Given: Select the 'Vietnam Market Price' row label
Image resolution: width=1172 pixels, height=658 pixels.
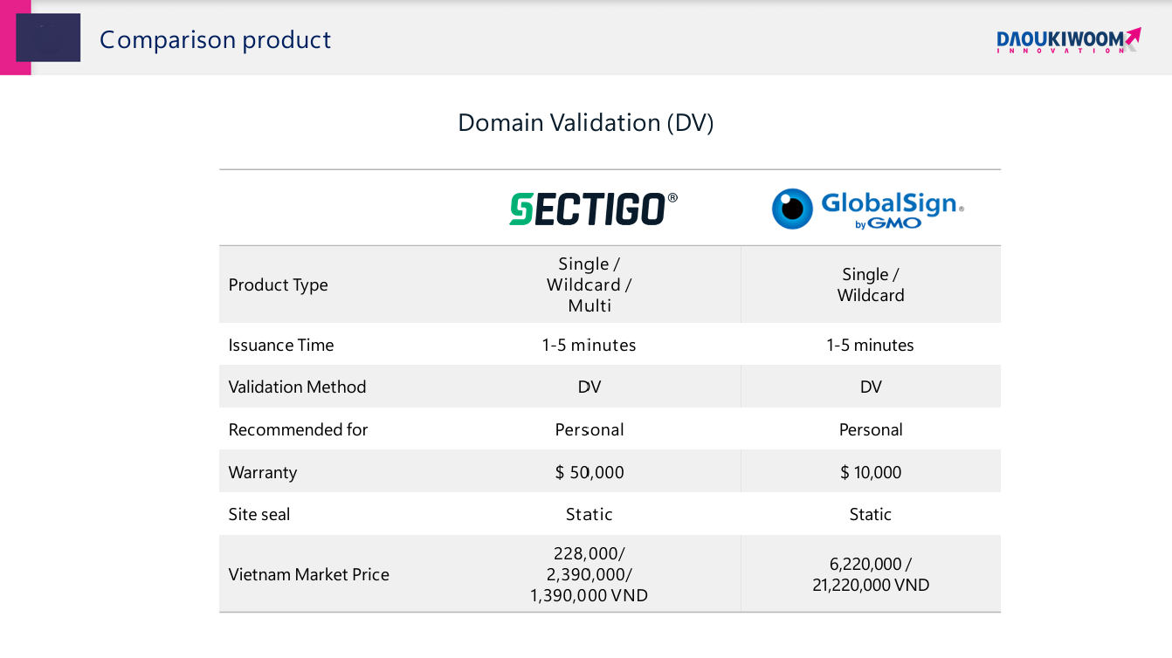Looking at the screenshot, I should click(x=308, y=574).
